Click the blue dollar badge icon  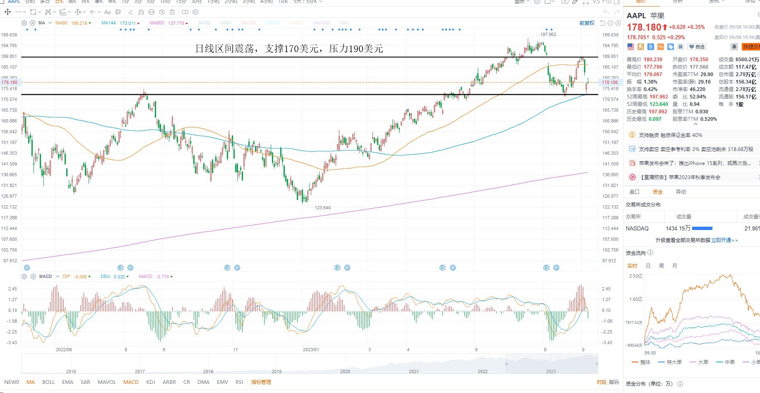point(650,47)
